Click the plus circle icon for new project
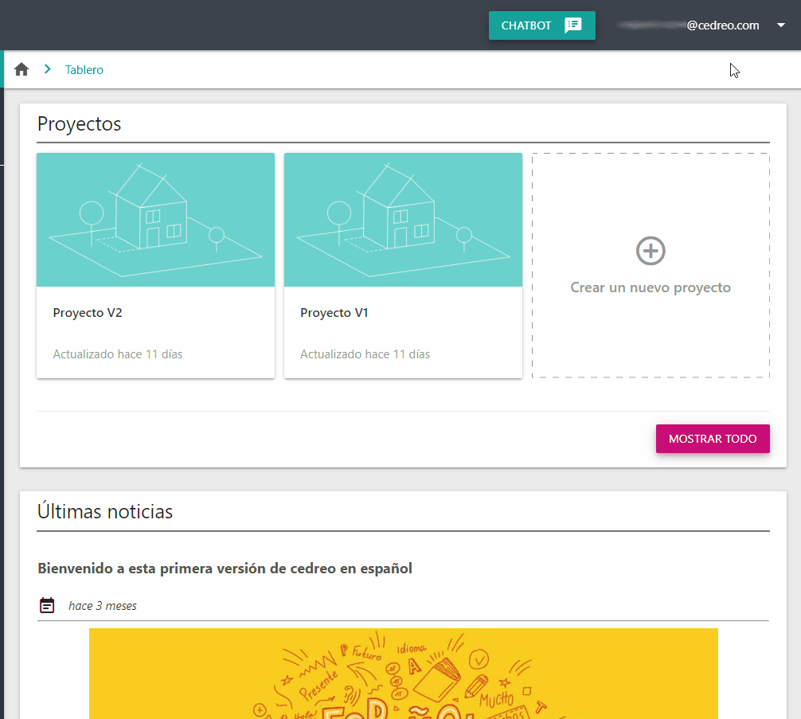The image size is (801, 719). pos(651,251)
